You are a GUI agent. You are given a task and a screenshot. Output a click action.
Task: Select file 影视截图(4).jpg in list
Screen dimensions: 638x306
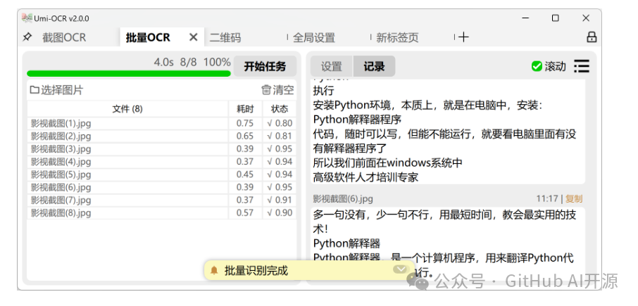point(127,162)
